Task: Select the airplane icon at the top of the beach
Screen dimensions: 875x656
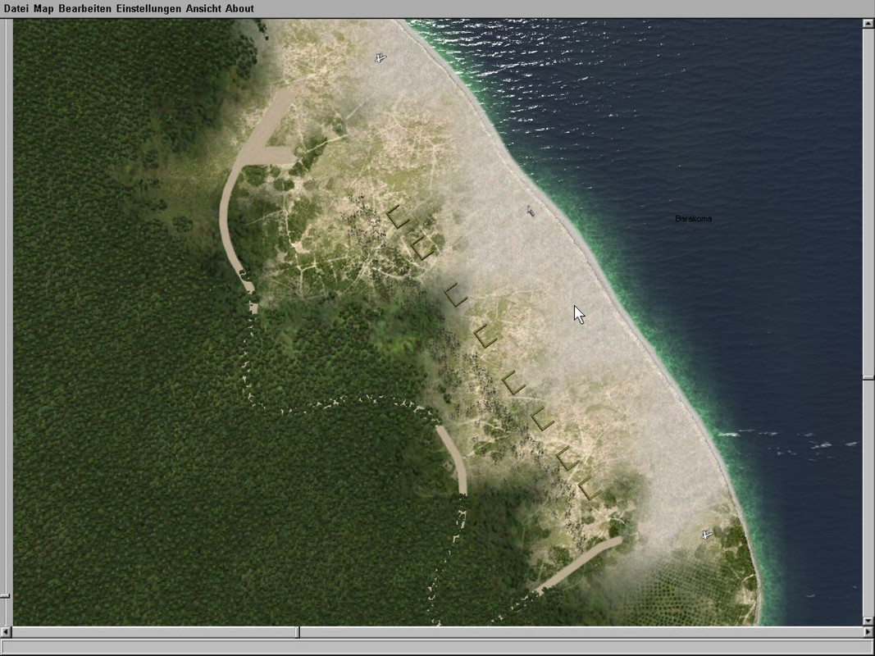Action: [x=380, y=57]
